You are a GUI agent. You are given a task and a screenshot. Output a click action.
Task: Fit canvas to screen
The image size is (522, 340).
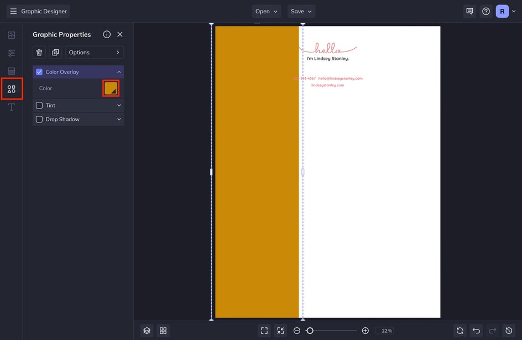264,331
